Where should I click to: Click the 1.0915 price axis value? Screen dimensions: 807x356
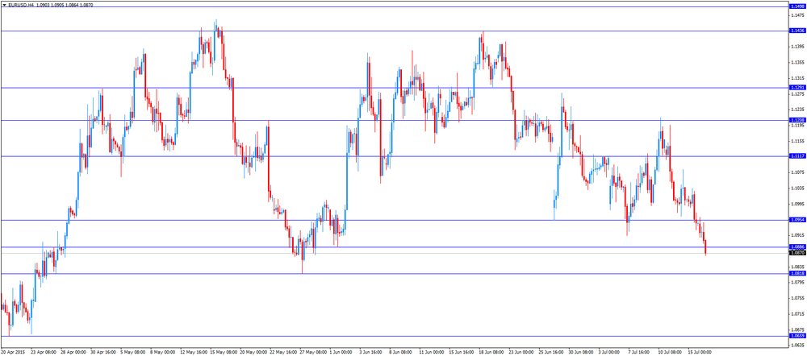click(x=798, y=235)
